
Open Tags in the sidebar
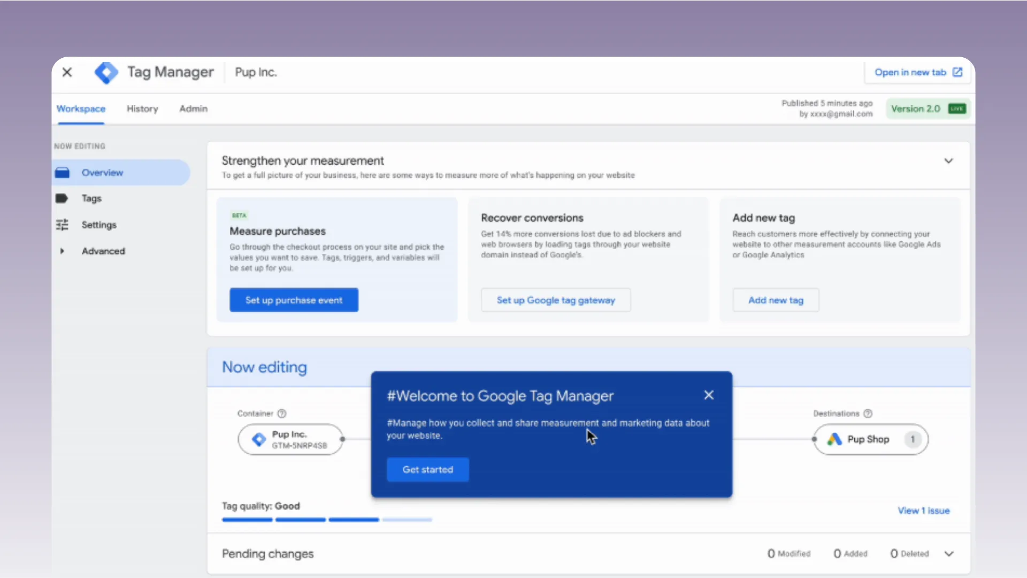click(91, 198)
